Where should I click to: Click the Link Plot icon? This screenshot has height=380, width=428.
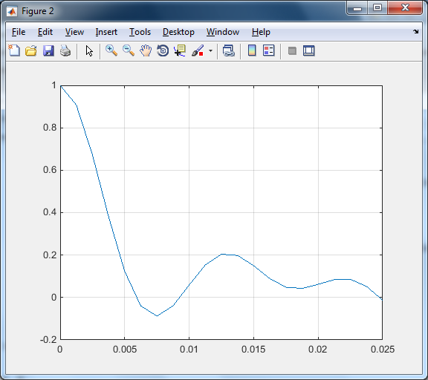(228, 50)
